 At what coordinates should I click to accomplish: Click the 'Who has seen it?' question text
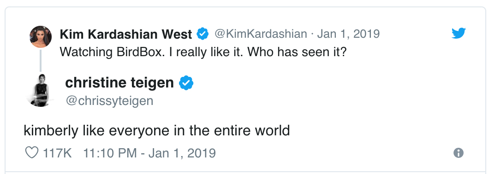tap(298, 52)
